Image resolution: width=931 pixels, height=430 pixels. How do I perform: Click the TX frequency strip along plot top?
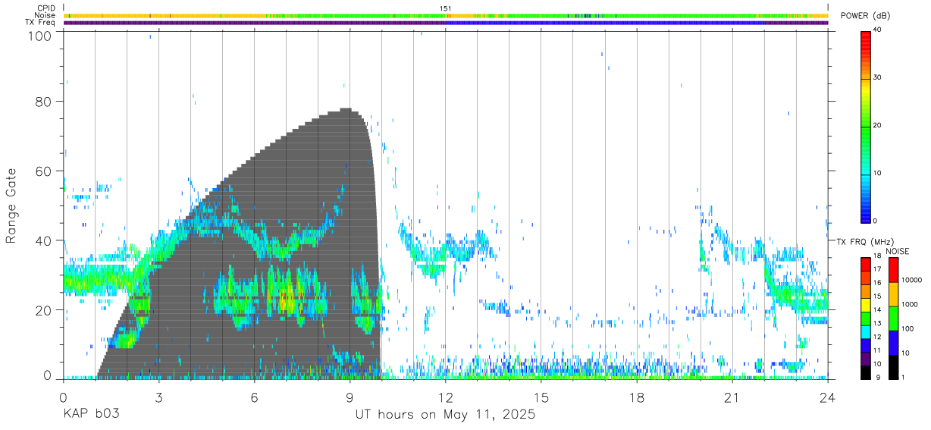coord(446,23)
